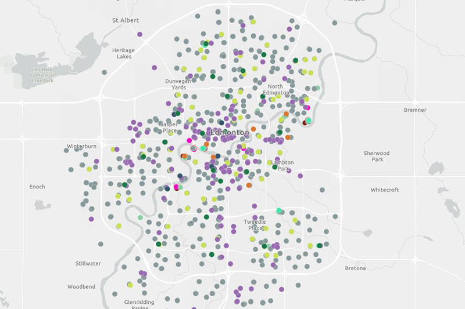Viewport: 465px width, 309px height.
Task: Select the Enoch label
Action: pos(37,187)
